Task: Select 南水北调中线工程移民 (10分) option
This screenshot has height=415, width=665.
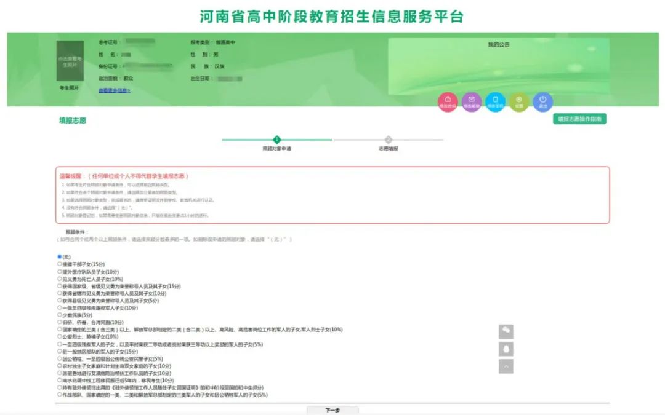Action: [60, 381]
